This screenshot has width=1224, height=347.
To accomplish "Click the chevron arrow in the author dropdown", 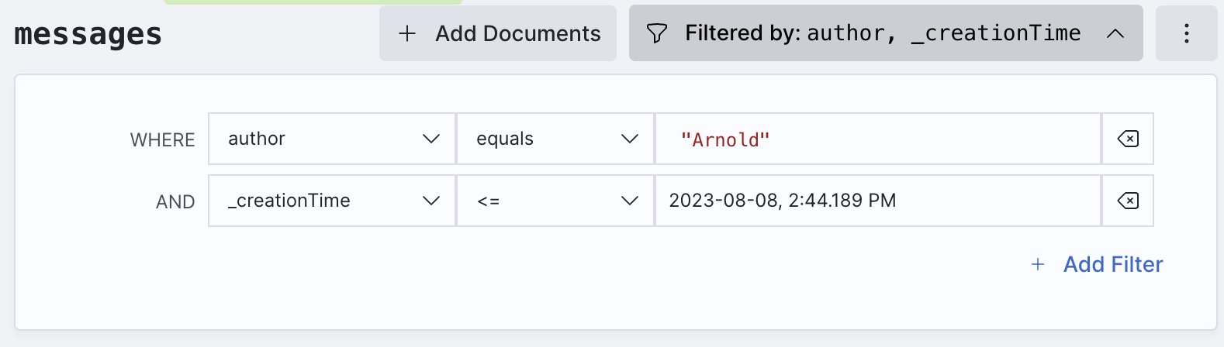I will (431, 139).
